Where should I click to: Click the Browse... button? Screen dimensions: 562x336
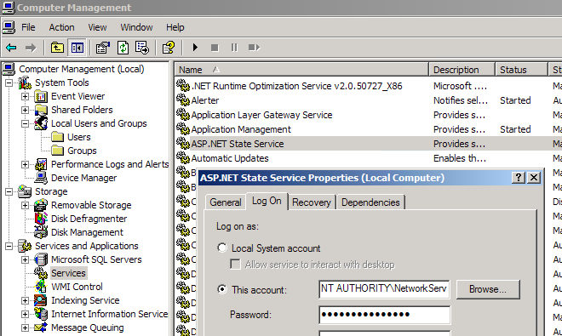click(488, 289)
